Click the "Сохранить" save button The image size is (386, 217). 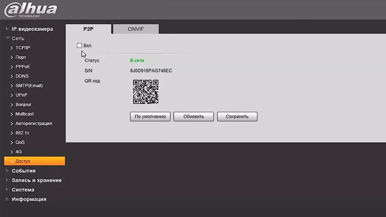click(x=237, y=117)
